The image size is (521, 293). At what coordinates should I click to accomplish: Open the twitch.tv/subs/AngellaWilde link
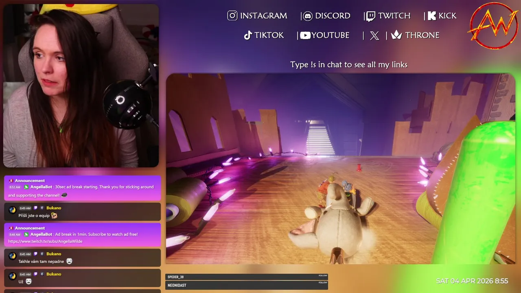pos(45,241)
